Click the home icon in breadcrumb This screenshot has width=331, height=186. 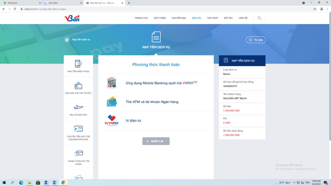(x=67, y=40)
